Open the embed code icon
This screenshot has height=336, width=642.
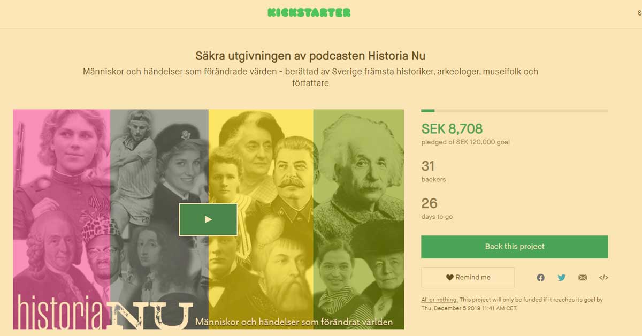pos(603,277)
